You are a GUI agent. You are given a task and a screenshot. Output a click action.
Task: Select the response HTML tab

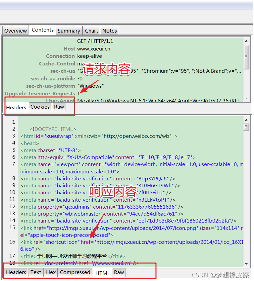pyautogui.click(x=103, y=273)
